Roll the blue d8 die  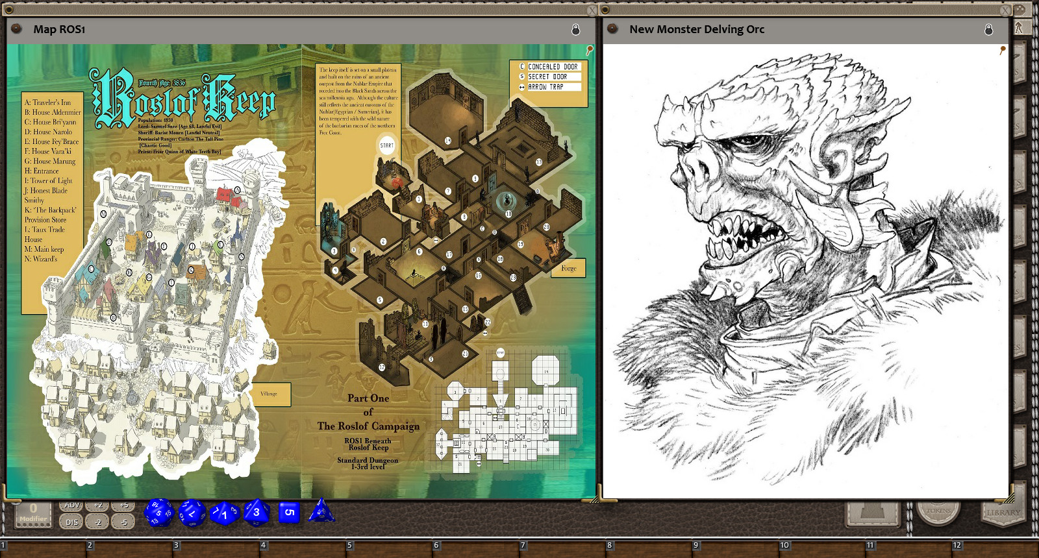[x=257, y=513]
